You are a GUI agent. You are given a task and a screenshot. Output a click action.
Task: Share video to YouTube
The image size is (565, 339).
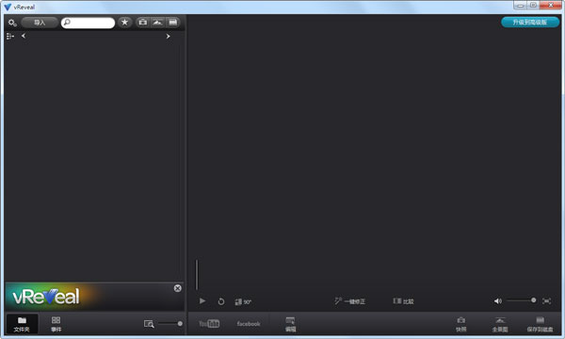pos(209,324)
